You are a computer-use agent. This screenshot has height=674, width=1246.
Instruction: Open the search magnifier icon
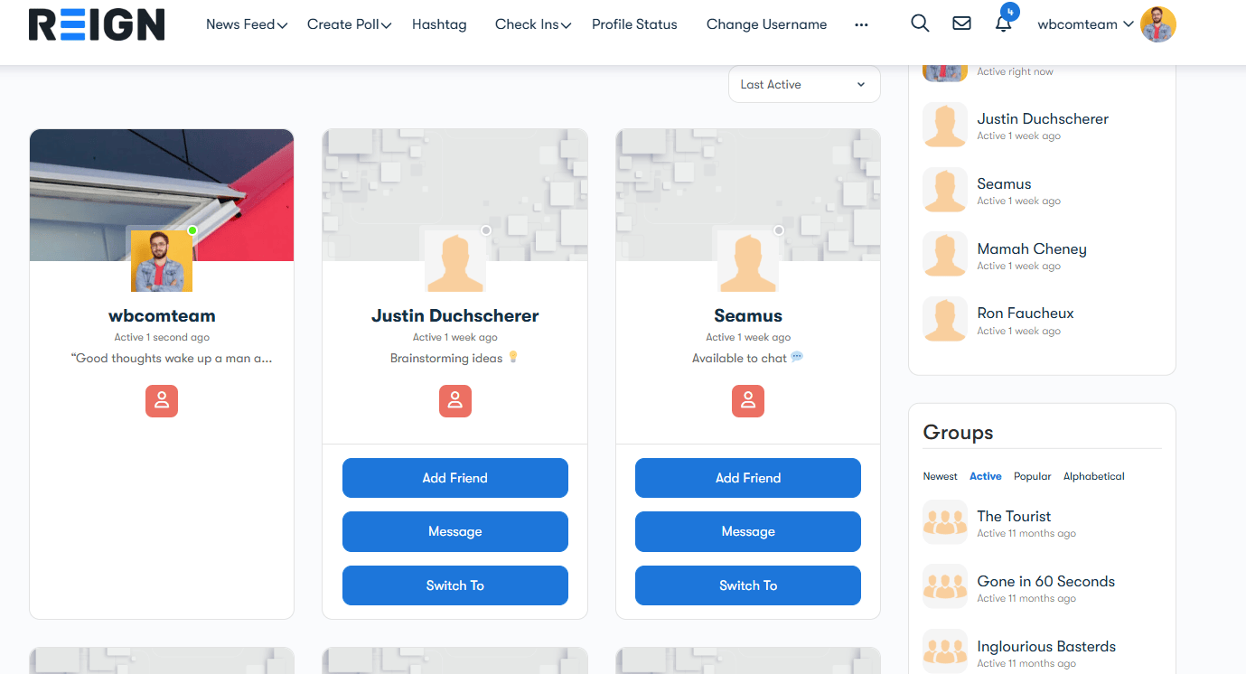920,24
